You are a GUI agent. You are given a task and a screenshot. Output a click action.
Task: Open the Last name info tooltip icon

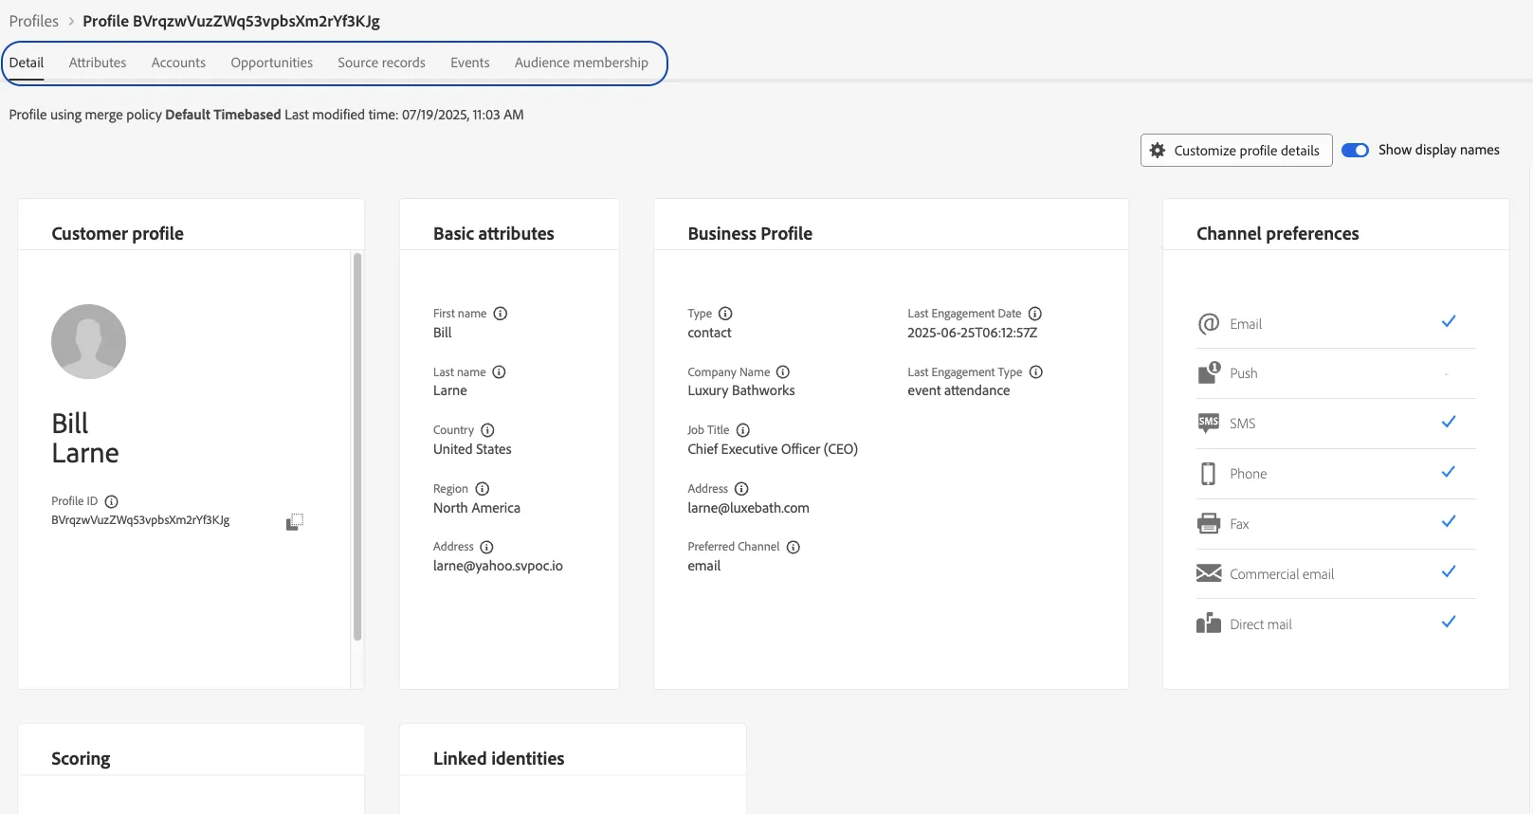499,372
